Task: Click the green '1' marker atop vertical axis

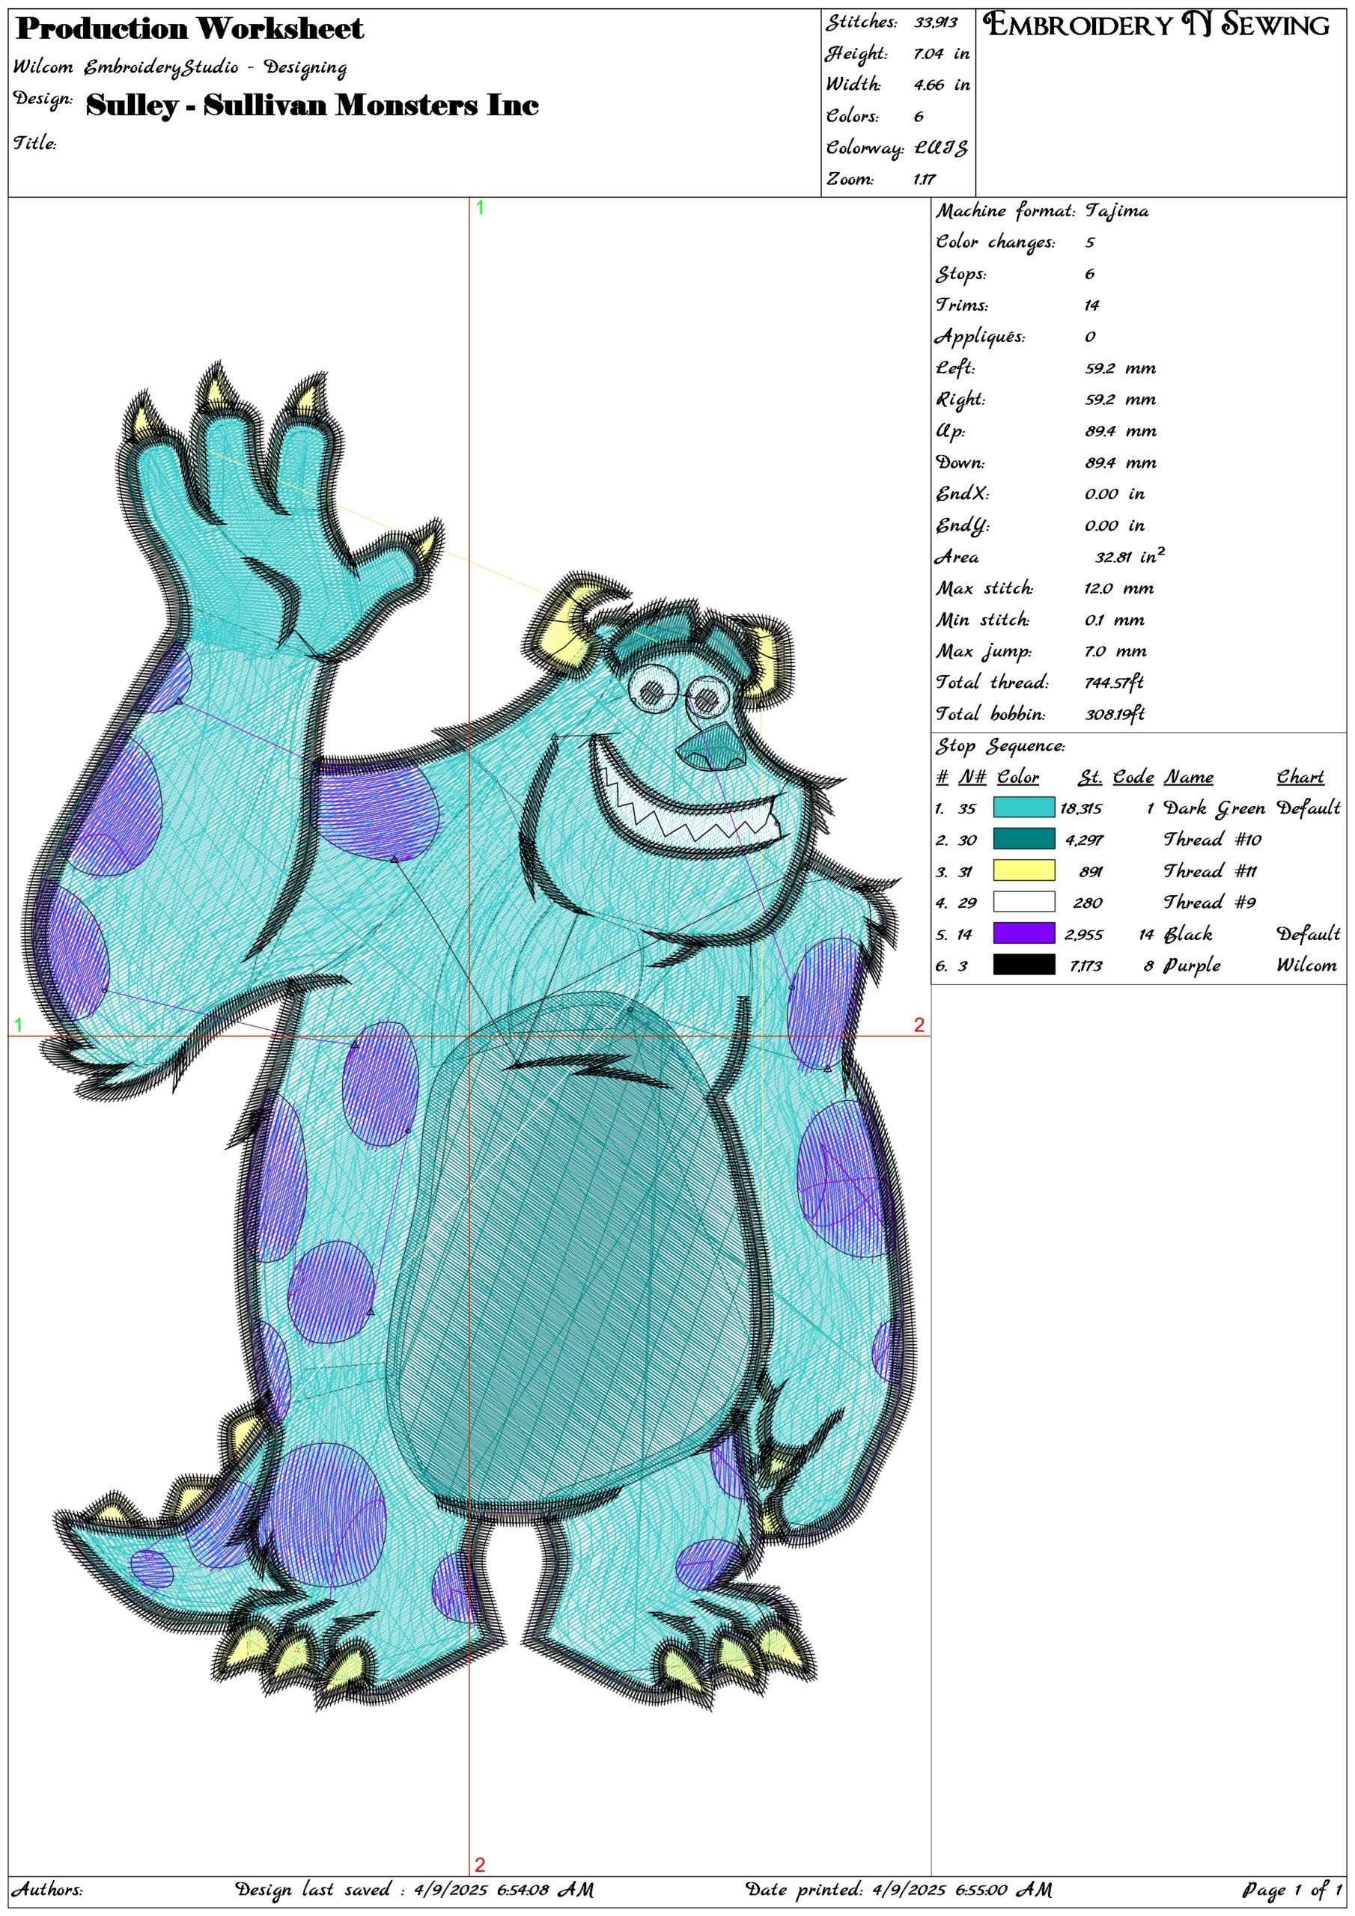Action: click(x=480, y=208)
